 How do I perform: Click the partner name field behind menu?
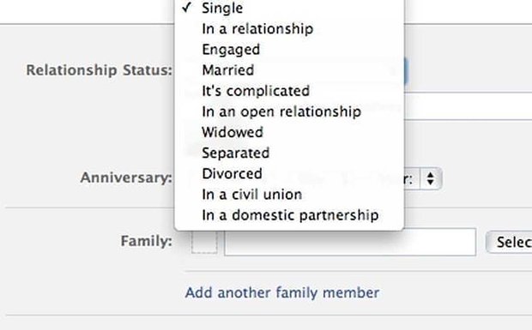tap(468, 106)
